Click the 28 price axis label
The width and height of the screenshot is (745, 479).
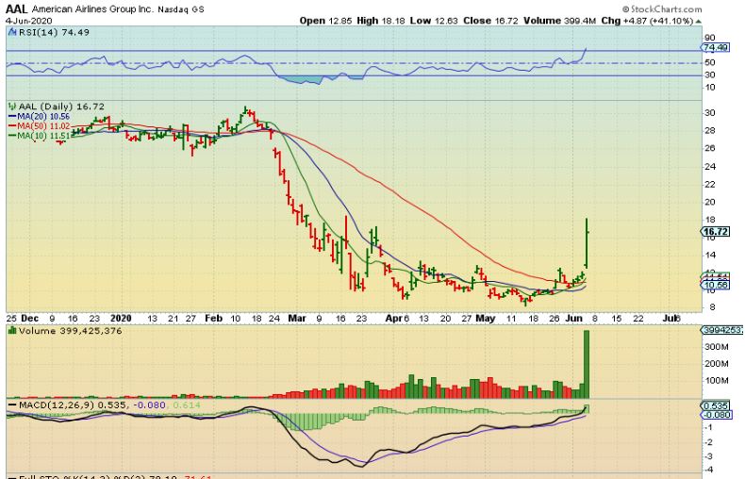710,131
